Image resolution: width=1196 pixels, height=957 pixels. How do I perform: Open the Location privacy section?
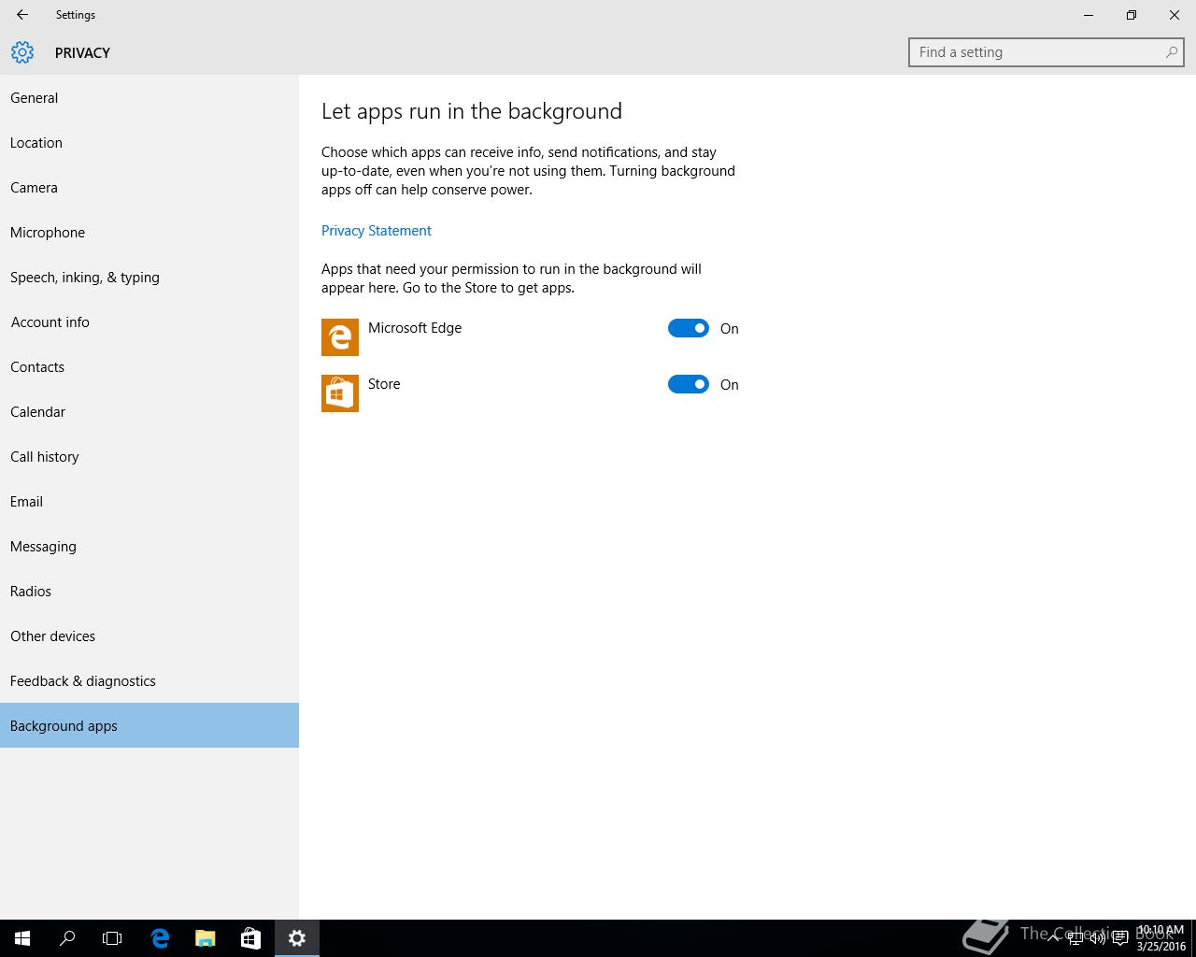click(x=149, y=143)
